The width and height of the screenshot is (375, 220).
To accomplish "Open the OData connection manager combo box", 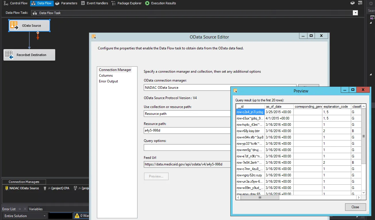I will click(187, 87).
